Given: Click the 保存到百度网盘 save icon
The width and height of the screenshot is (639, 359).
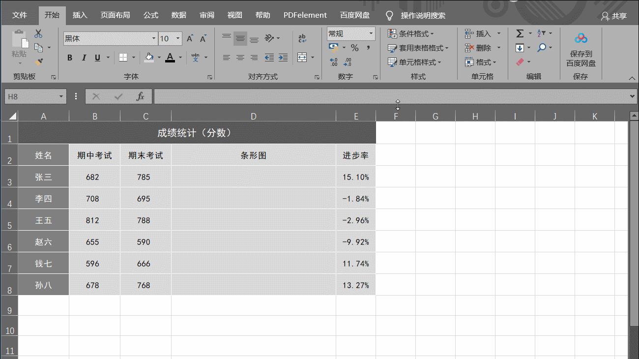Looking at the screenshot, I should [581, 37].
